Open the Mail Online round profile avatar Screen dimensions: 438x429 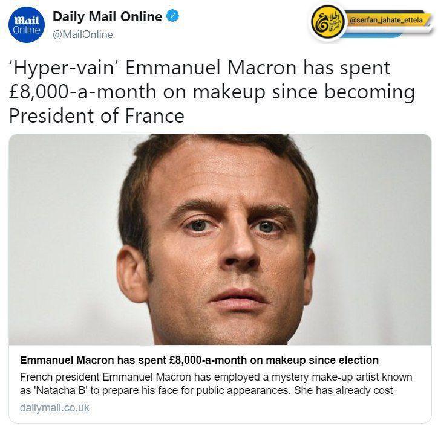point(27,25)
